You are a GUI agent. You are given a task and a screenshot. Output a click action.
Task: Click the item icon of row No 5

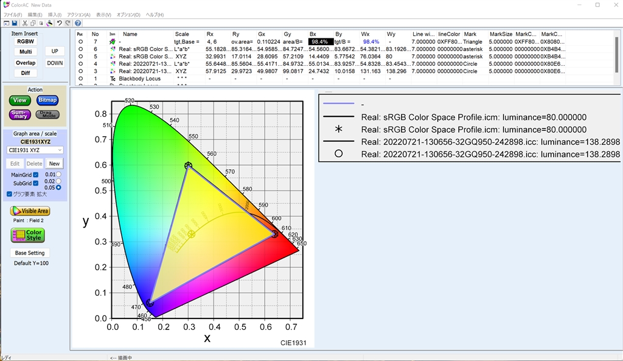(113, 57)
